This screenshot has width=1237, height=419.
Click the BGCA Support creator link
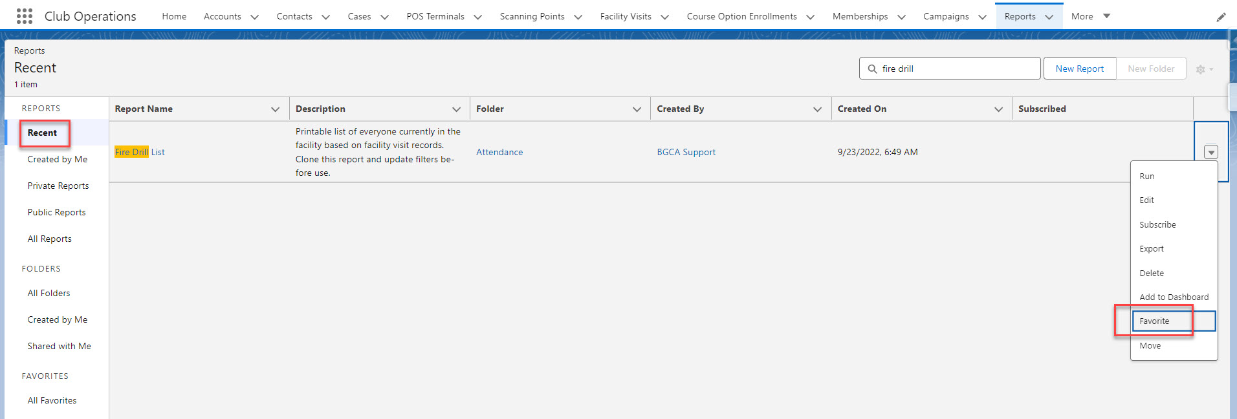pos(686,152)
